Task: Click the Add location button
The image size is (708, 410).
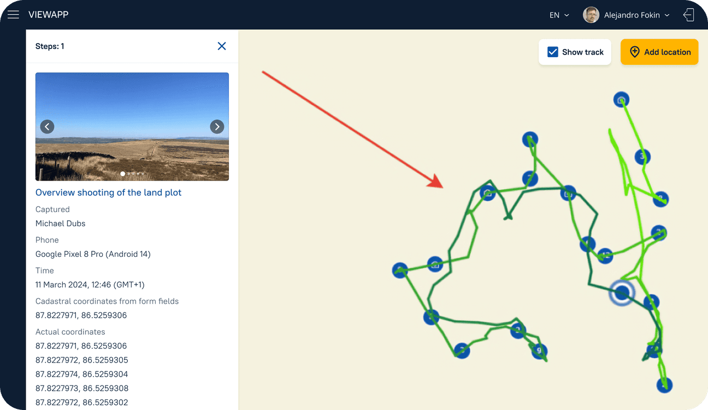Action: (x=659, y=52)
